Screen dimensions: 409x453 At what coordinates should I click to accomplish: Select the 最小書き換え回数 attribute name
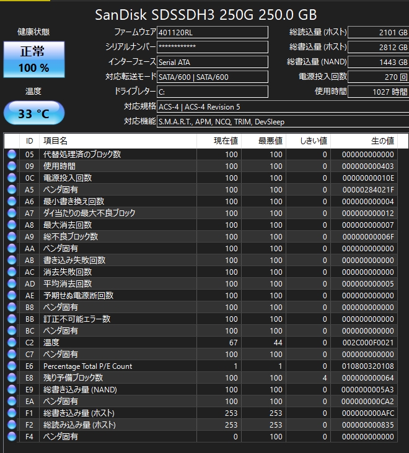tap(74, 201)
